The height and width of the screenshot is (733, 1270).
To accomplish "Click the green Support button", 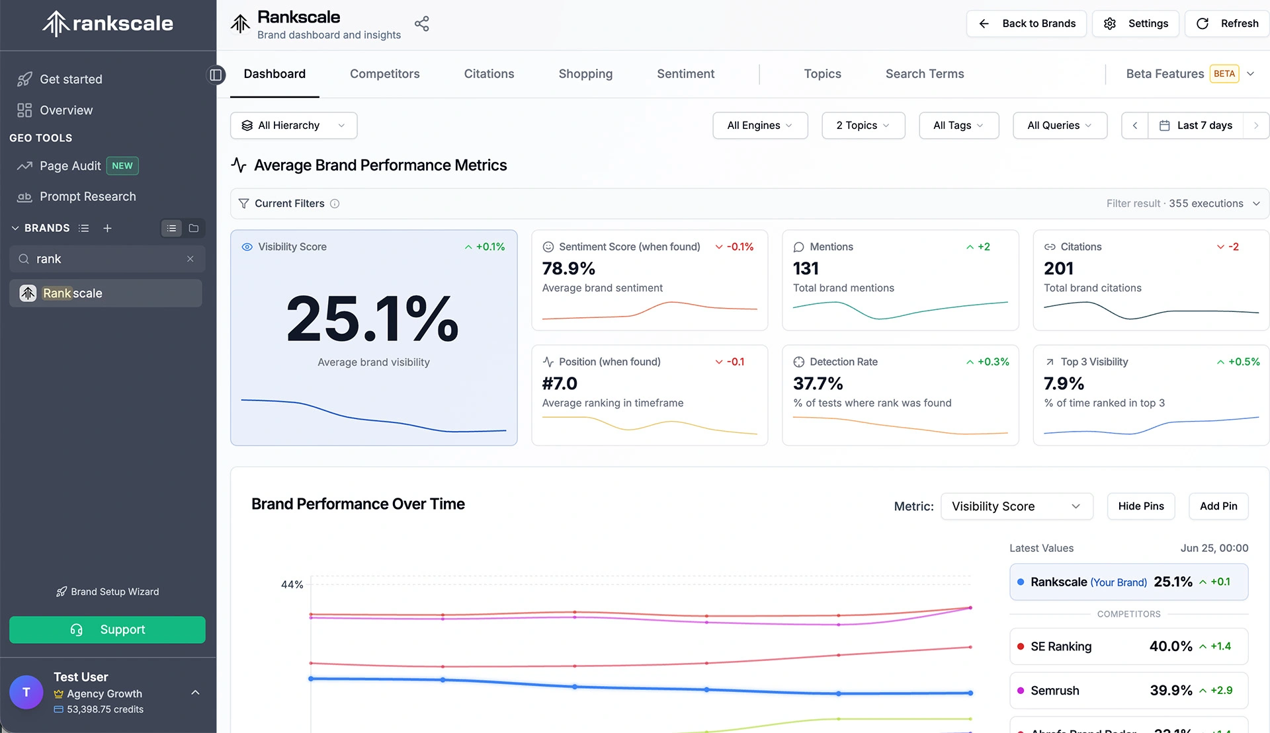I will click(x=107, y=630).
